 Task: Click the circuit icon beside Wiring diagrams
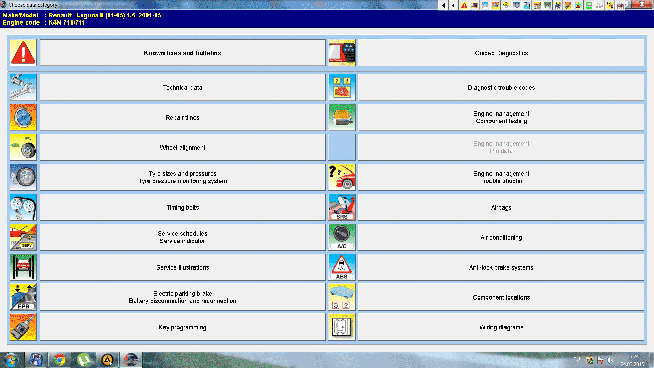[x=342, y=327]
